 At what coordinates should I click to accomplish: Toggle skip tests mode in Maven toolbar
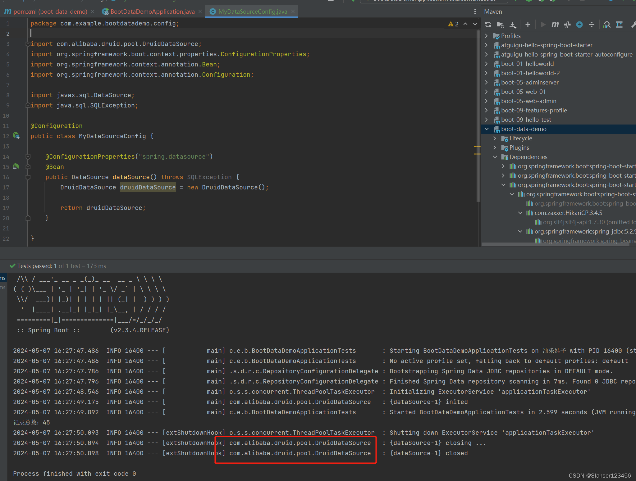click(567, 24)
